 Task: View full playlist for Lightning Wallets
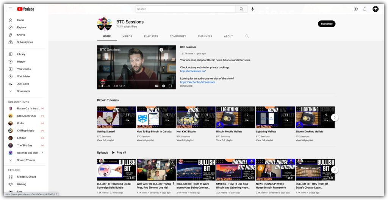point(264,140)
